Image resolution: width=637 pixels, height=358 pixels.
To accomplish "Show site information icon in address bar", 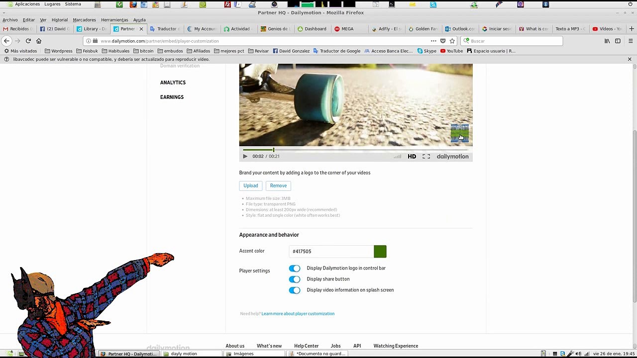I will coord(89,41).
